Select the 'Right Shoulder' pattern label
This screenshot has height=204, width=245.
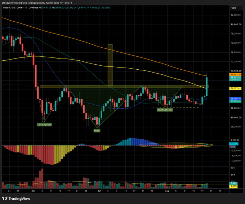point(165,110)
